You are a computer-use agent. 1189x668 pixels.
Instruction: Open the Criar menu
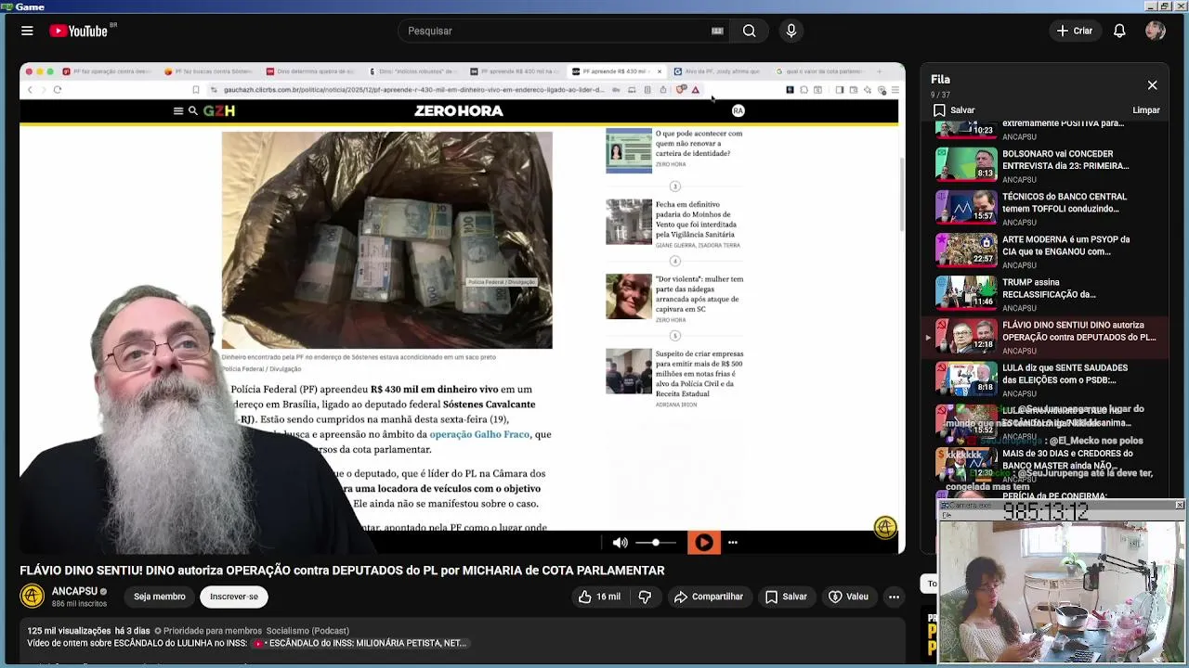pyautogui.click(x=1074, y=31)
